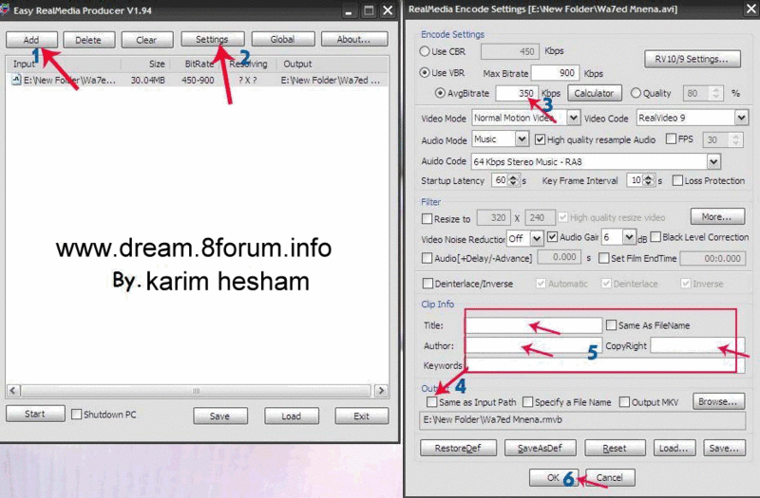Expand the Audio Gain dB dropdown

pyautogui.click(x=629, y=237)
